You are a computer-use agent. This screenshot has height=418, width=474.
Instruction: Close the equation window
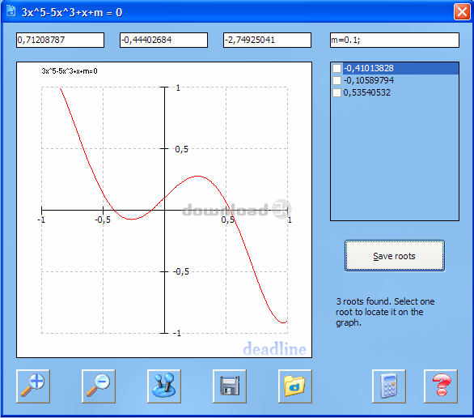[x=462, y=12]
